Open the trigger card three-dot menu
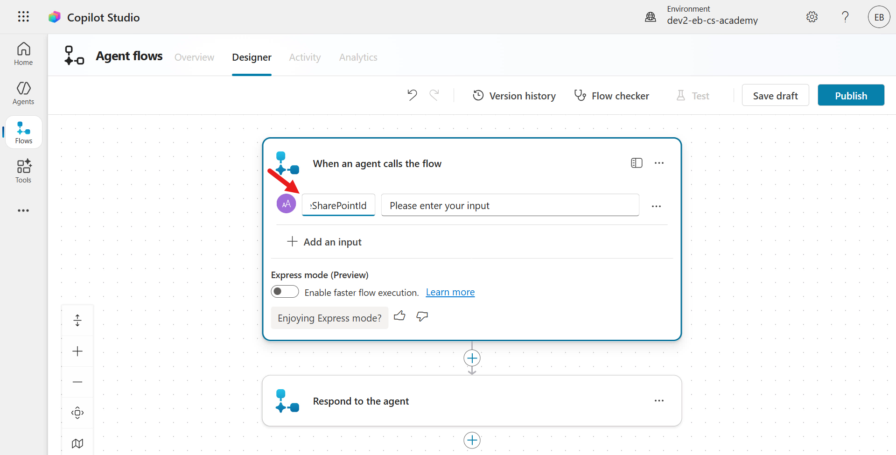This screenshot has width=896, height=455. (x=659, y=163)
